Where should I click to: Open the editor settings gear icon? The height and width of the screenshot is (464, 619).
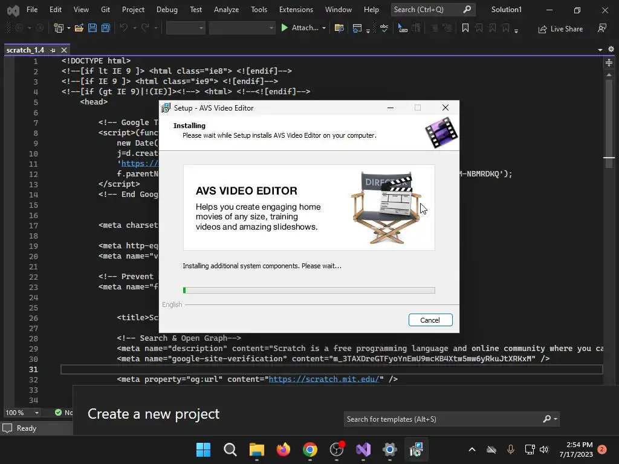[x=611, y=50]
